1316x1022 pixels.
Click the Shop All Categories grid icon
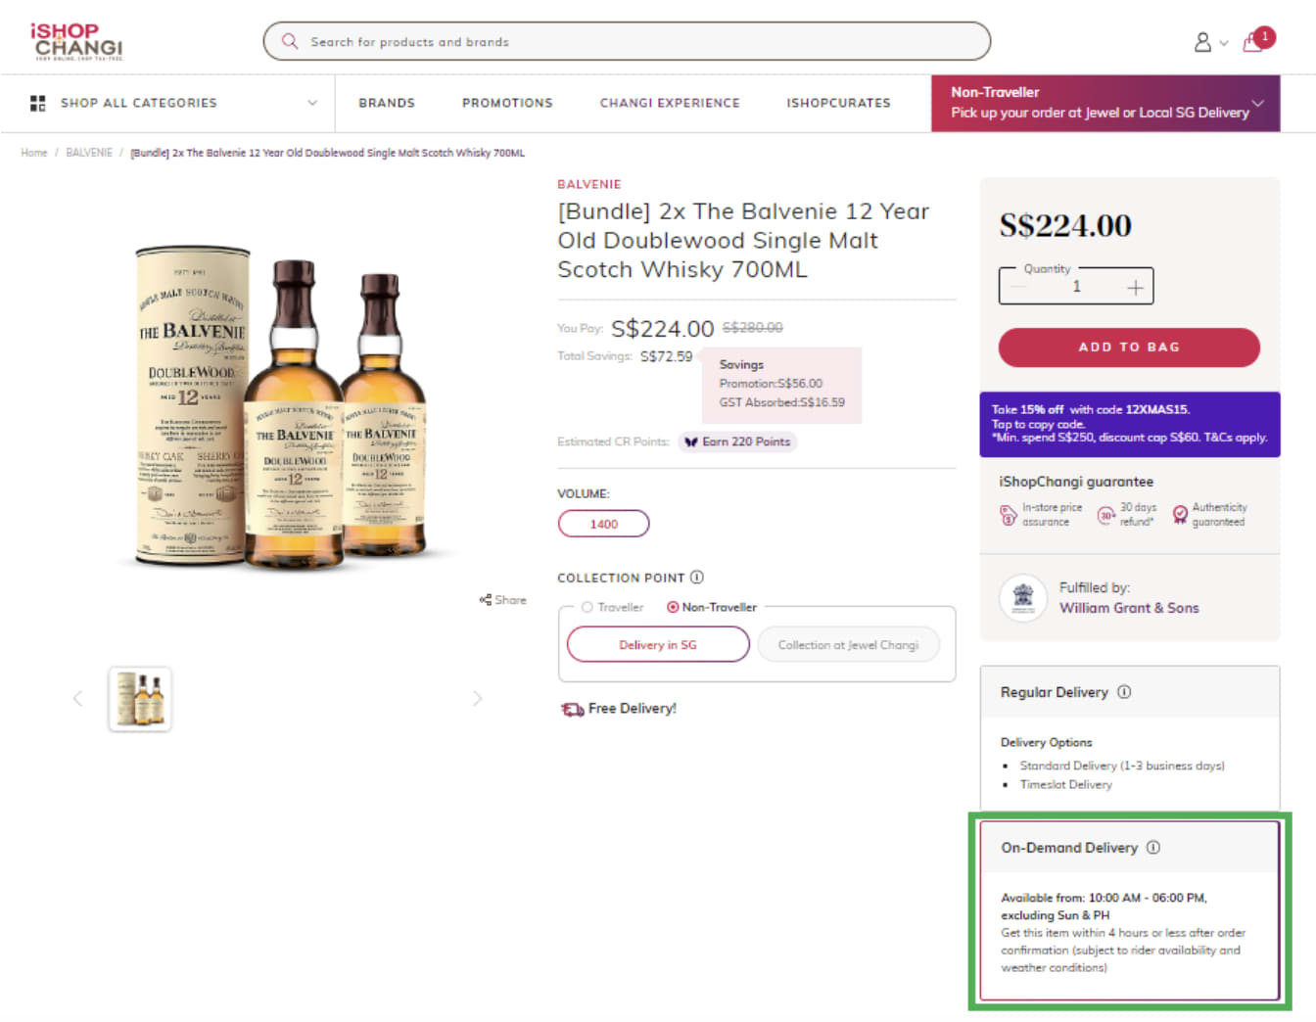pos(38,103)
